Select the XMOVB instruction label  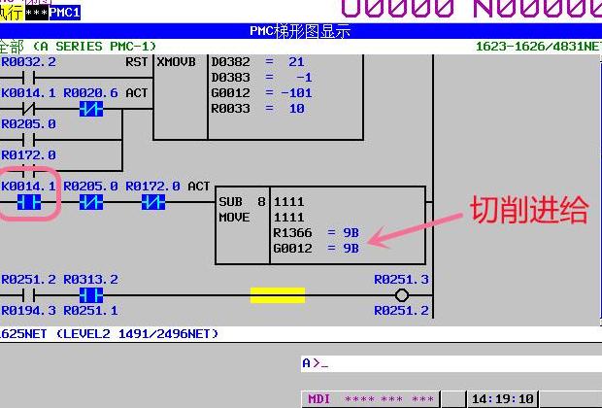tap(176, 62)
